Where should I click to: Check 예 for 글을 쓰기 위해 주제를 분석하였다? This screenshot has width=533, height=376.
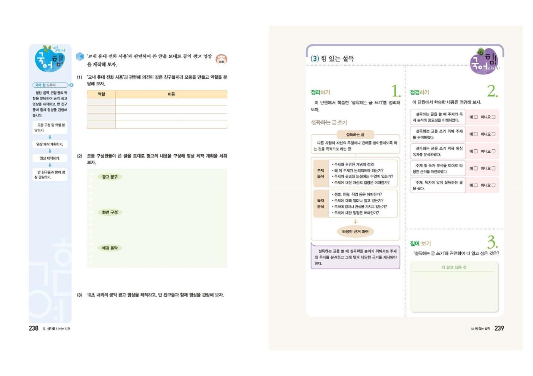(x=476, y=134)
